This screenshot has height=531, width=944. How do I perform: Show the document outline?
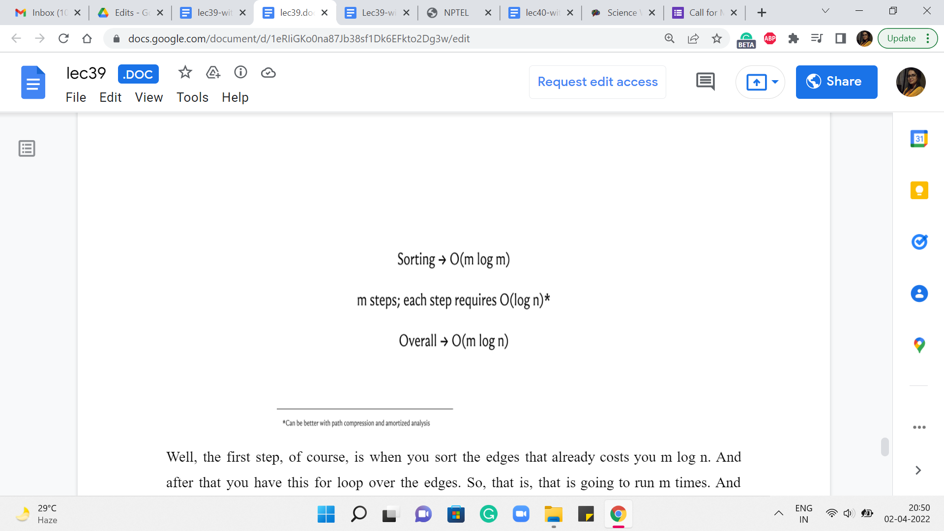point(27,148)
